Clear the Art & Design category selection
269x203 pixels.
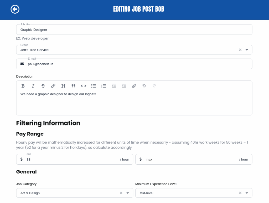(121, 193)
